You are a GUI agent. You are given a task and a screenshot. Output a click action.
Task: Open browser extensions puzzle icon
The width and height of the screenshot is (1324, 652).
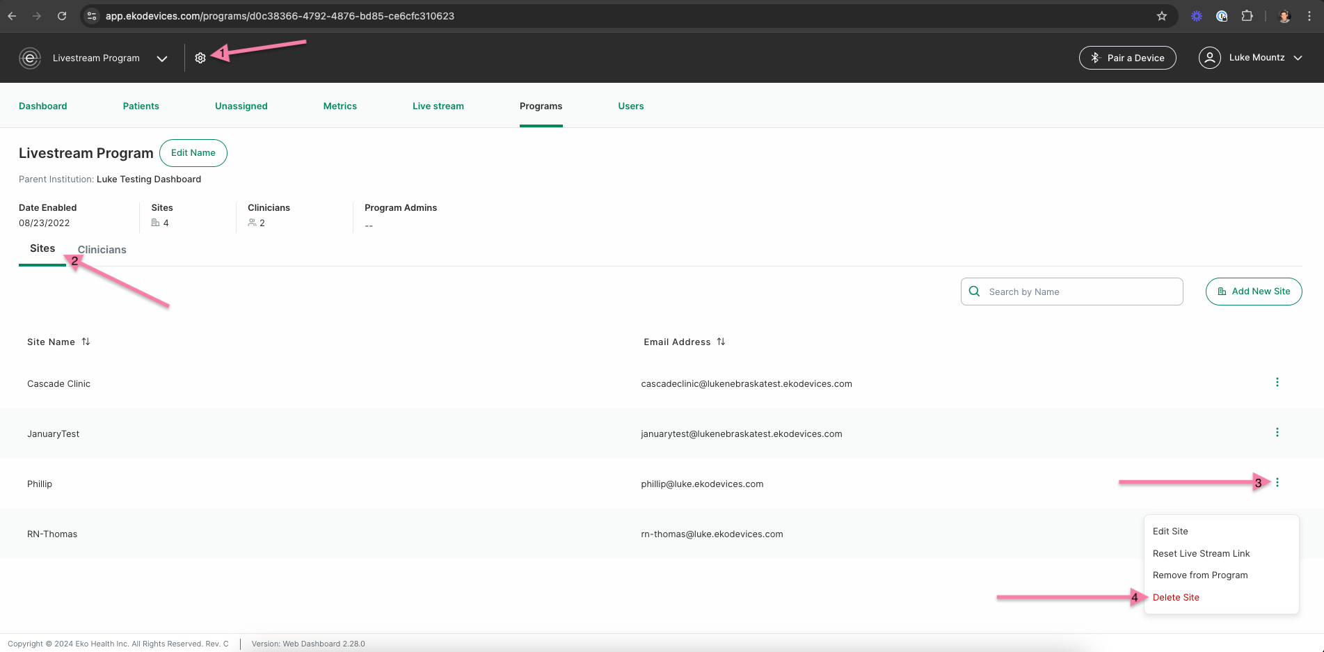pyautogui.click(x=1247, y=16)
